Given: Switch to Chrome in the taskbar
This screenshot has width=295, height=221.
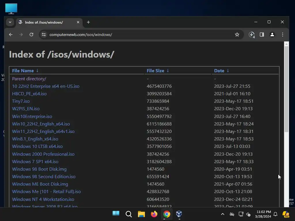Looking at the screenshot, I should click(167, 214).
